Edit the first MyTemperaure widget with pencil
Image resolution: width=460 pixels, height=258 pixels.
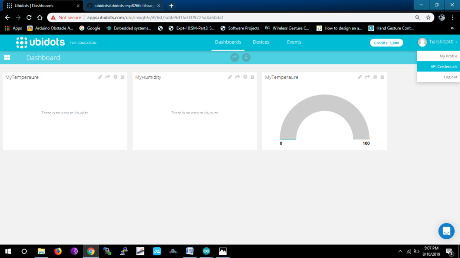coord(100,77)
